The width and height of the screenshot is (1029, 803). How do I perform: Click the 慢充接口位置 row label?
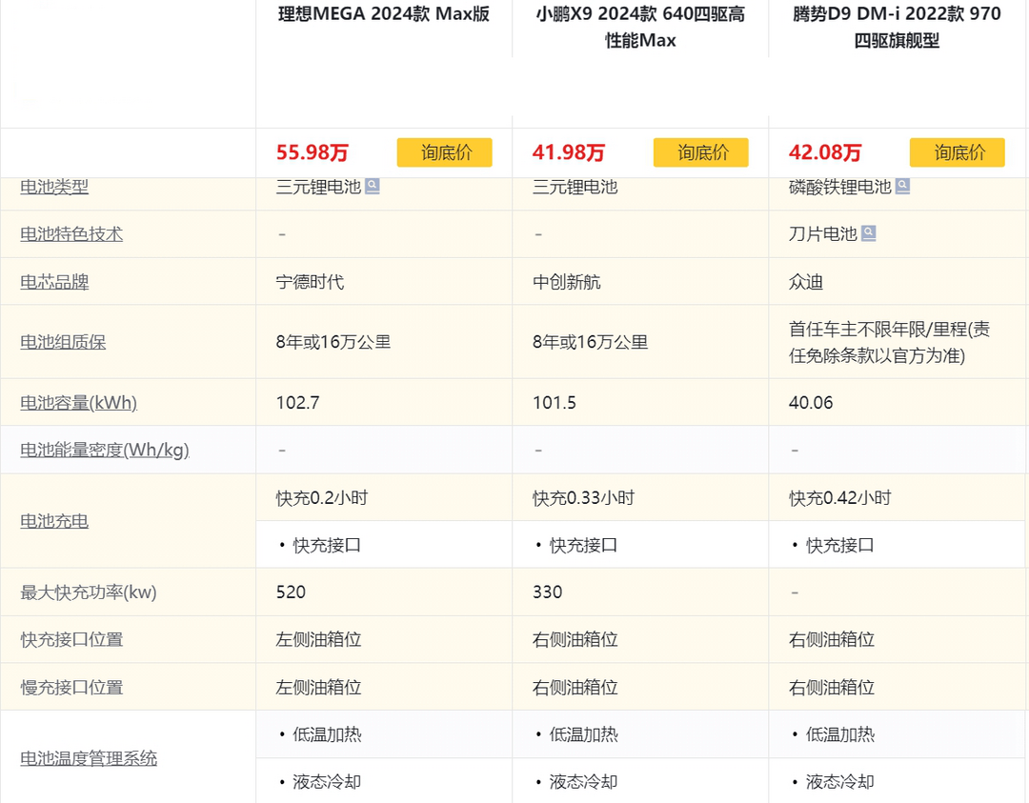[71, 688]
